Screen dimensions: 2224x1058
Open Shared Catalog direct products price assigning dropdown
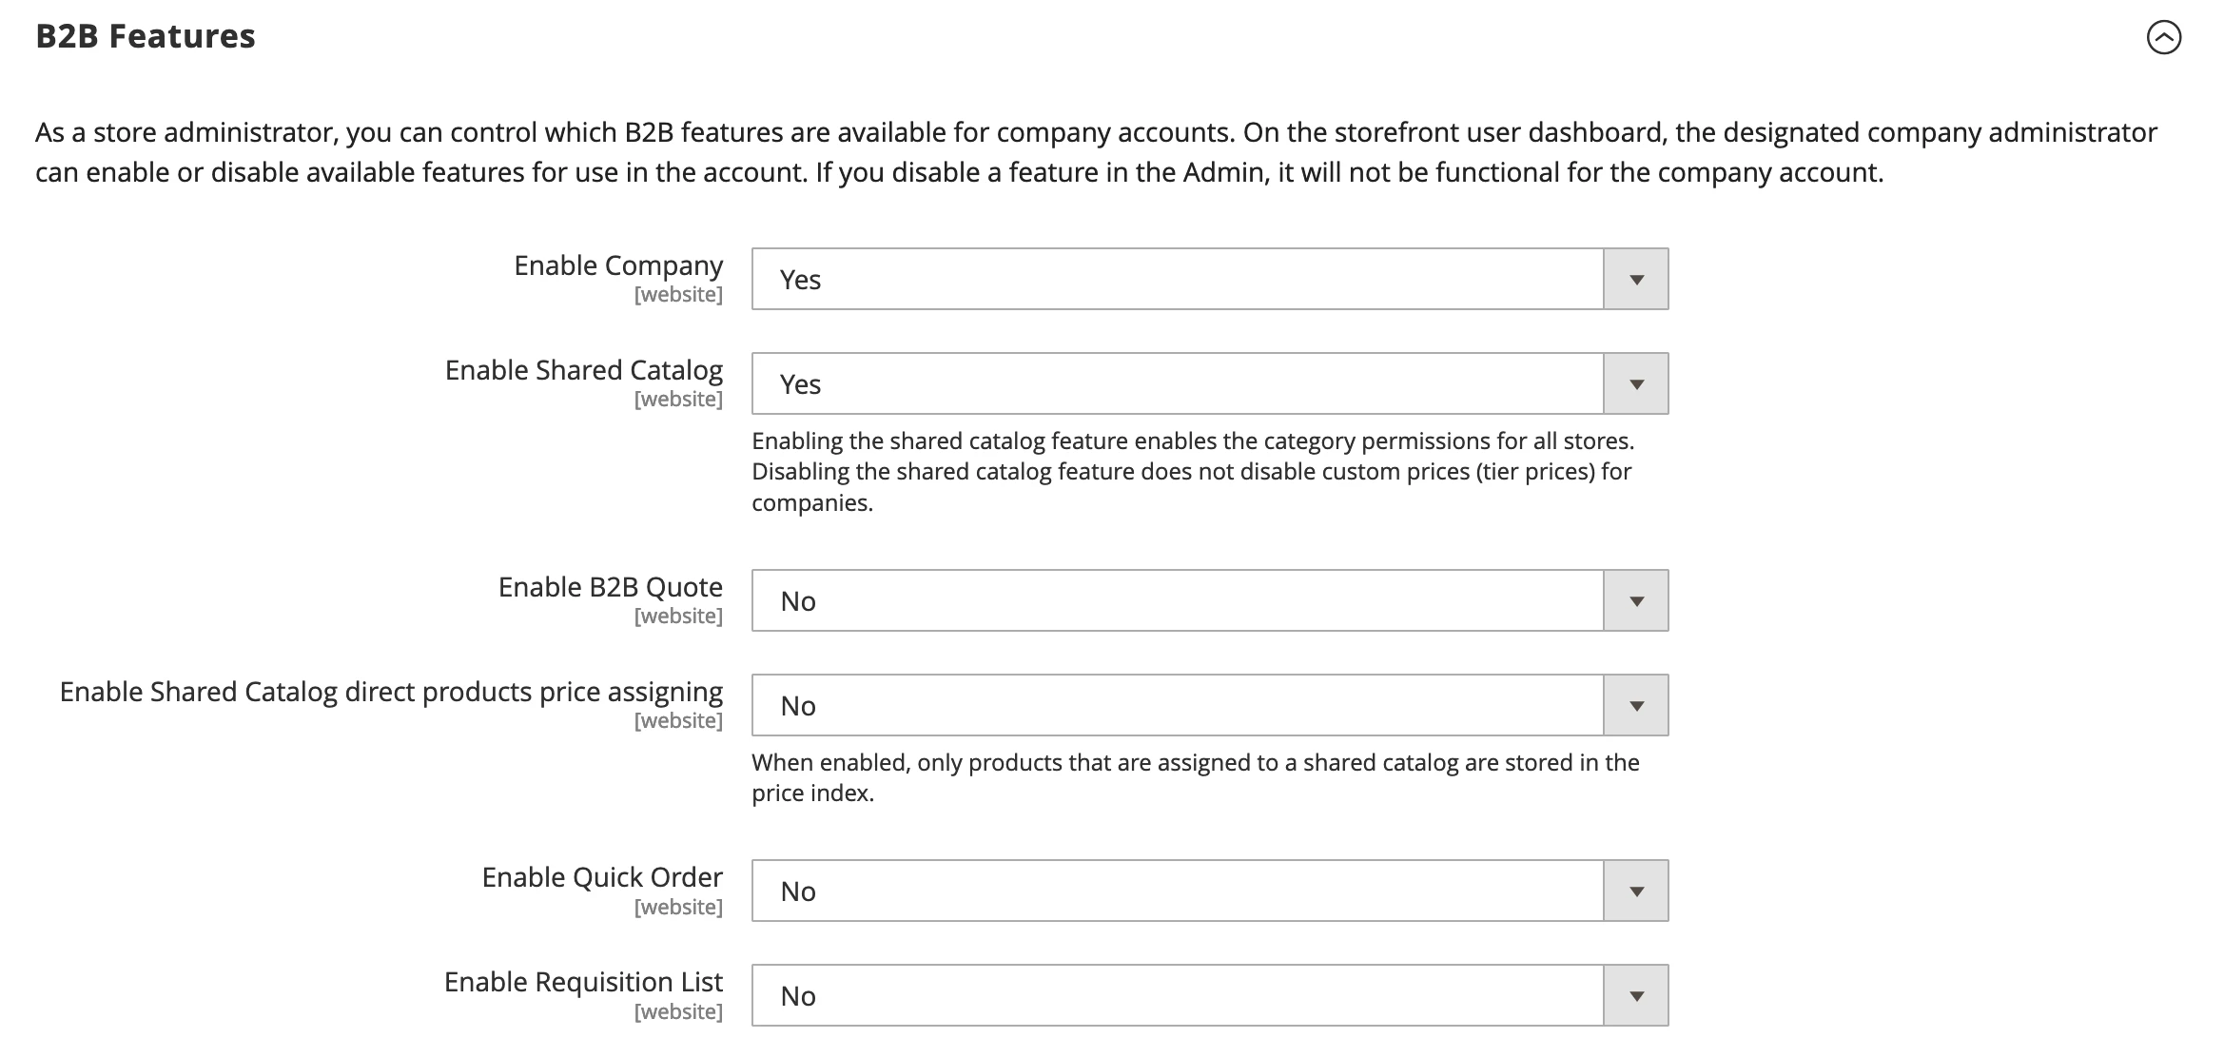(1210, 705)
